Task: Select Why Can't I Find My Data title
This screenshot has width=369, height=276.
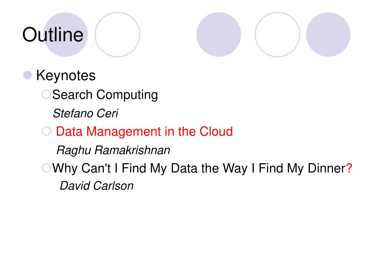Action: click(202, 168)
